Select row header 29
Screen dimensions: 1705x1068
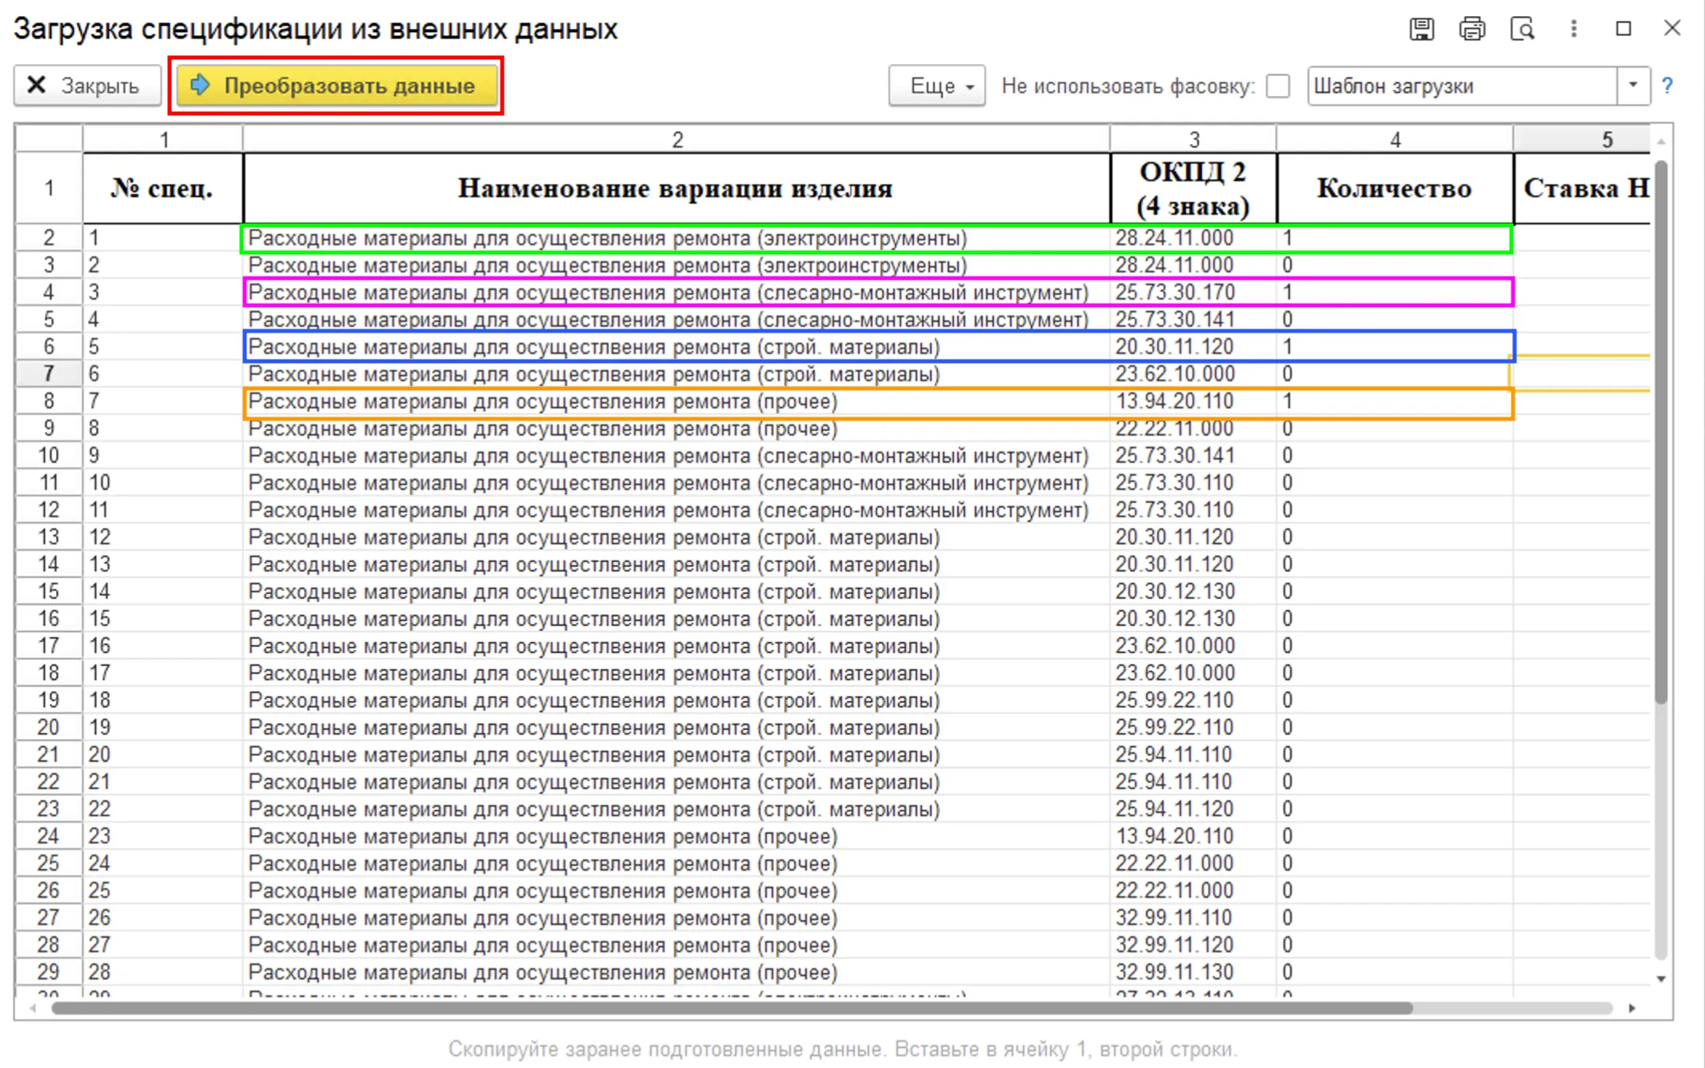[x=49, y=972]
